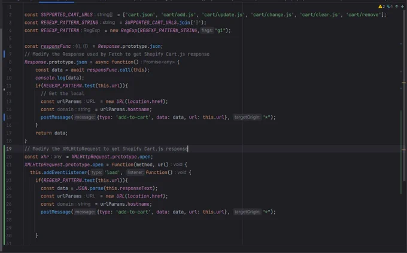Click line number 2 in the gutter

(x=10, y=15)
